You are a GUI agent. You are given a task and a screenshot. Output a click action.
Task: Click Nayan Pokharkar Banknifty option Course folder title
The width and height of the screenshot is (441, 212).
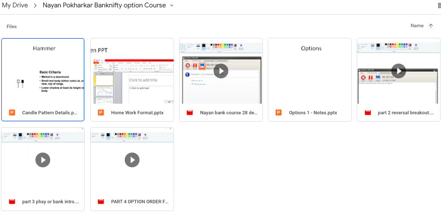[104, 6]
